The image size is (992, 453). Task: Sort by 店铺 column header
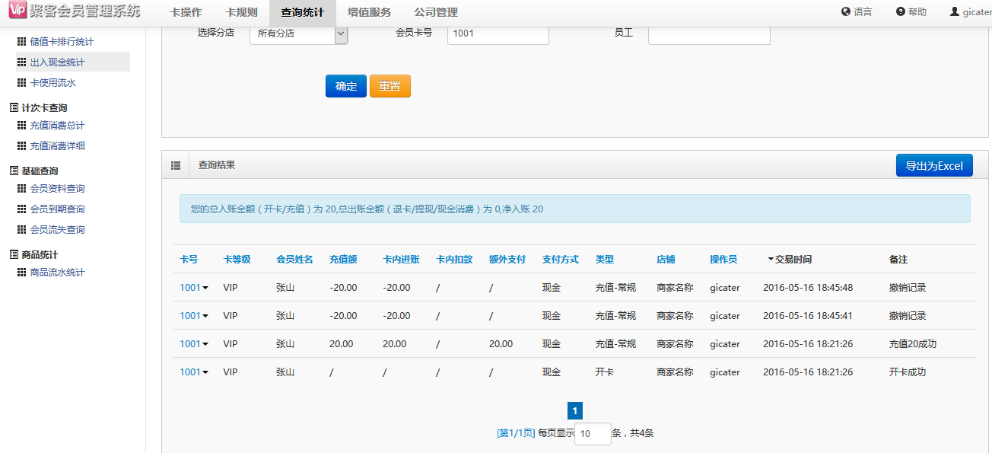(666, 260)
